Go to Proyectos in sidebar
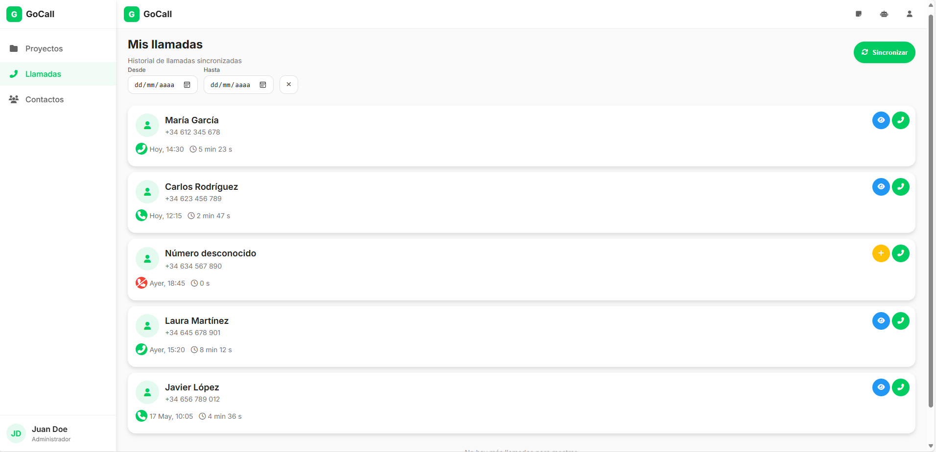 coord(44,48)
